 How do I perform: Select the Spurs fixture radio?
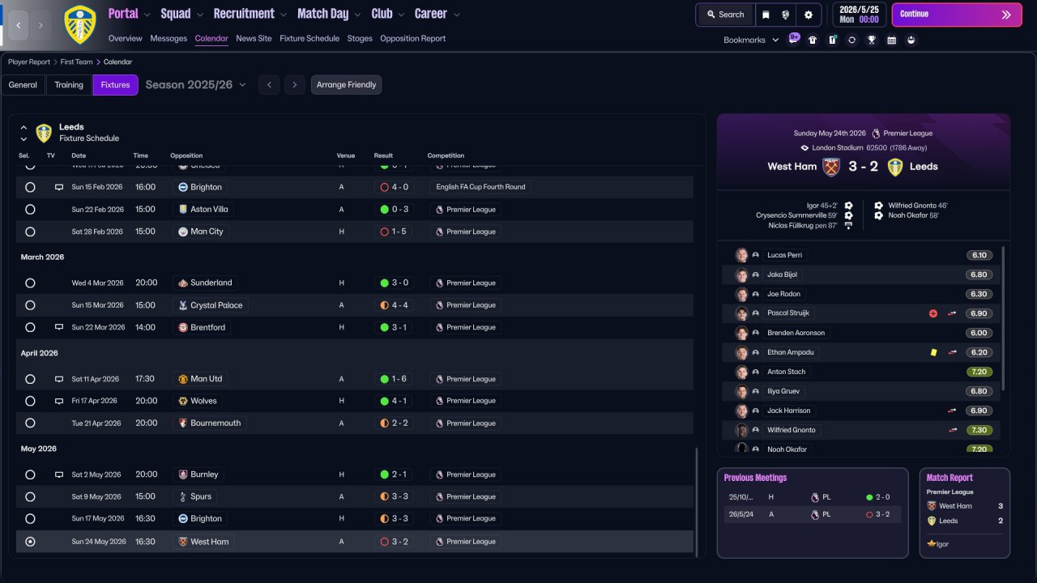coord(30,496)
